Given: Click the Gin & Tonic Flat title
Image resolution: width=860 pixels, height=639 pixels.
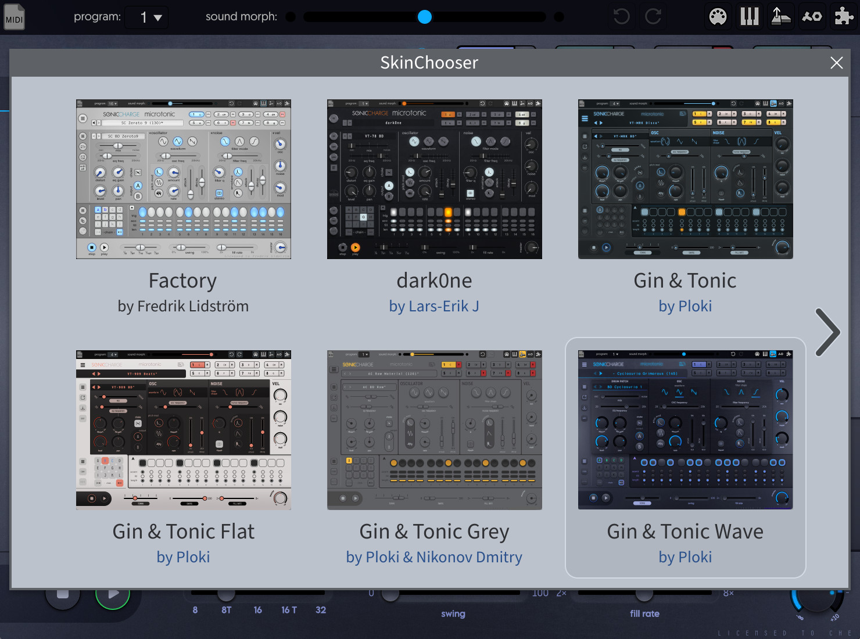Looking at the screenshot, I should point(184,532).
